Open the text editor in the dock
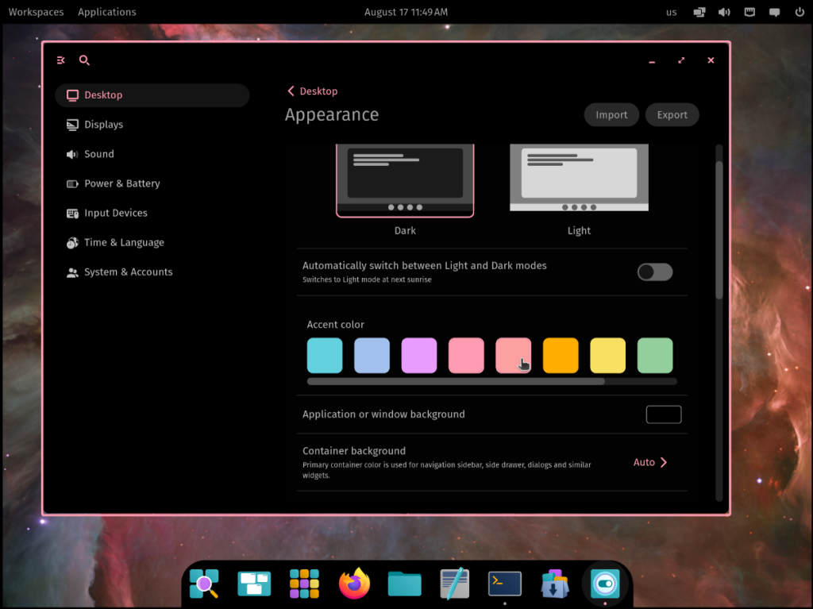This screenshot has height=609, width=813. coord(454,584)
